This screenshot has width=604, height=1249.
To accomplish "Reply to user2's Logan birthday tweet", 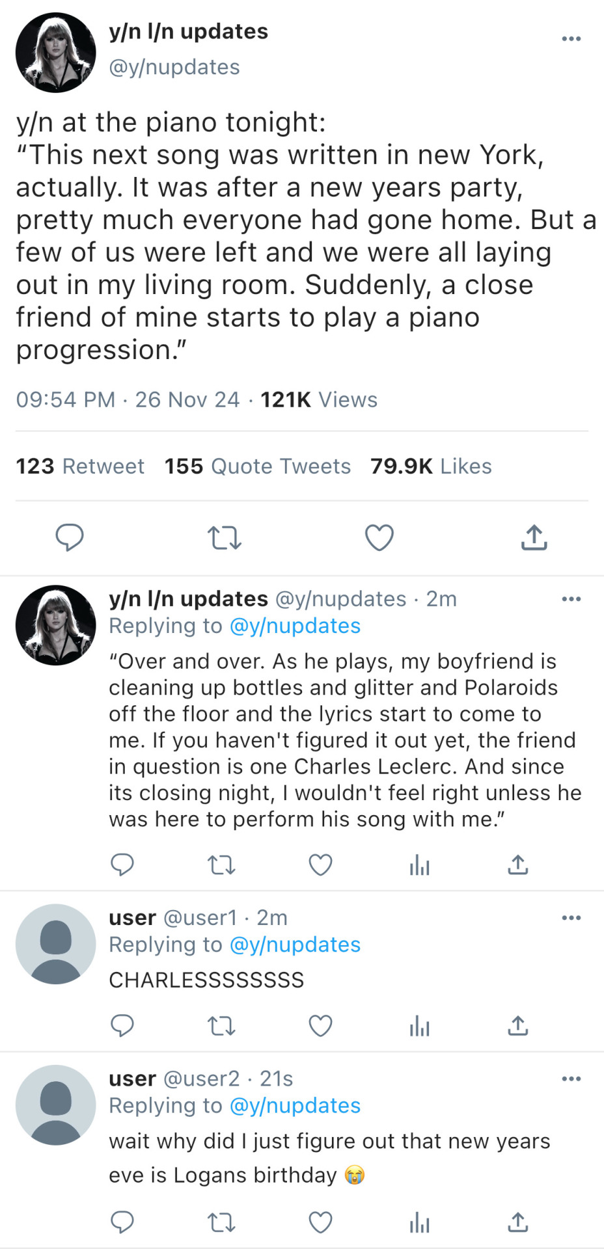I will point(122,1223).
